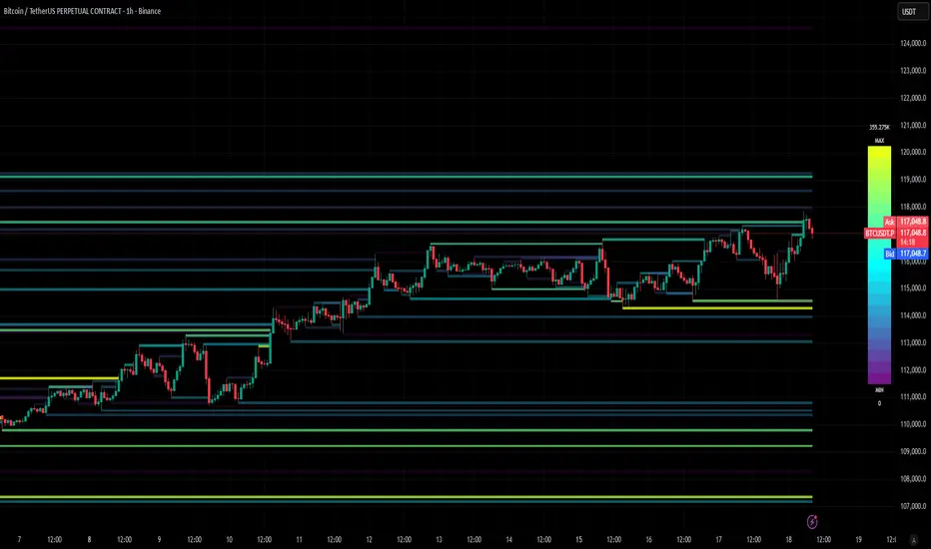This screenshot has width=931, height=549.
Task: Click the red 'Ask' price label
Action: 889,222
